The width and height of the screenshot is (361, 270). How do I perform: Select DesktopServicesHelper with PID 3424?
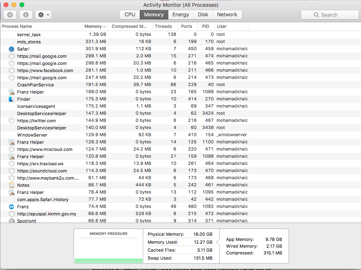(x=41, y=113)
